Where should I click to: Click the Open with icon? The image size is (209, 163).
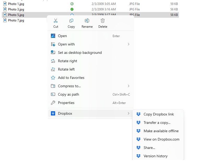53,44
